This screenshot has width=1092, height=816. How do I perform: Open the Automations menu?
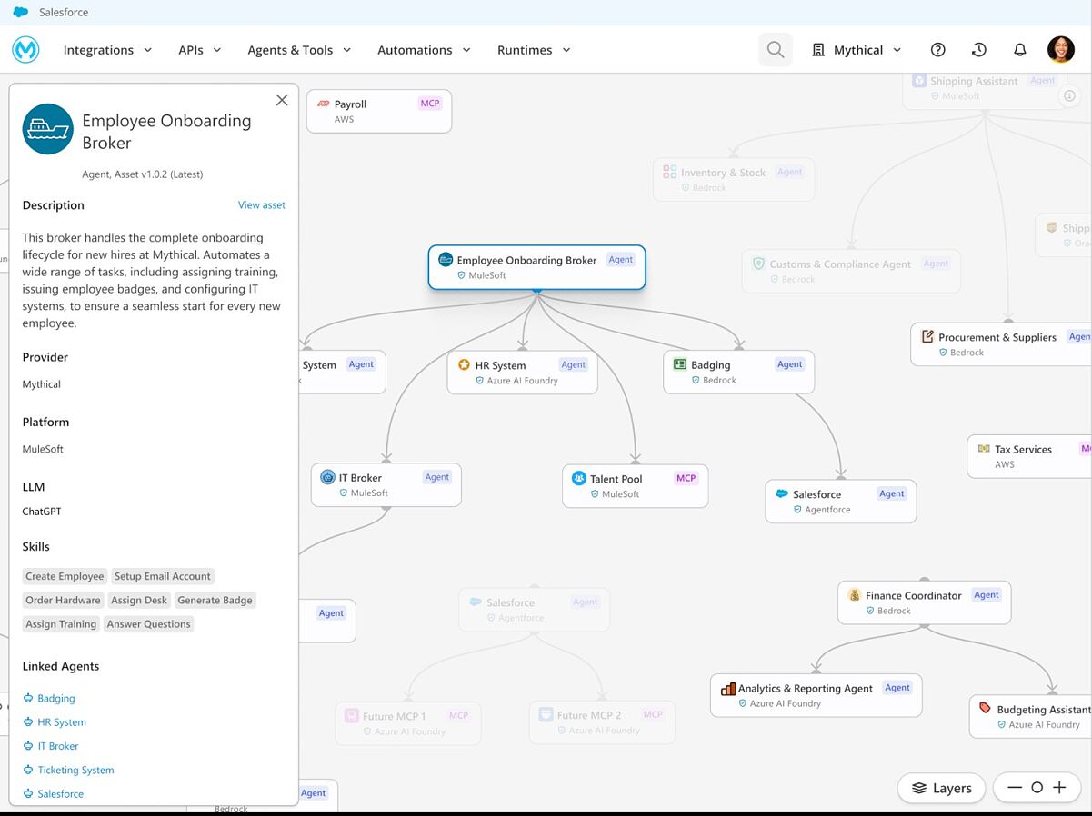tap(424, 50)
